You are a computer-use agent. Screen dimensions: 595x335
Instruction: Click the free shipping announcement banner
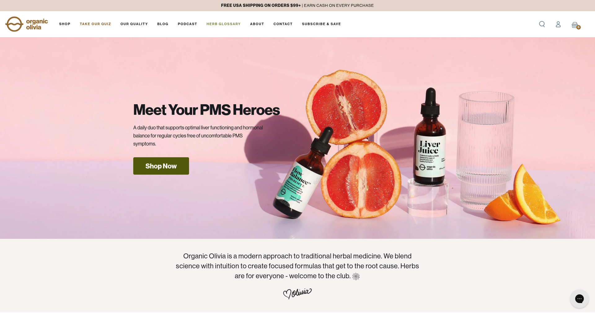coord(297,6)
